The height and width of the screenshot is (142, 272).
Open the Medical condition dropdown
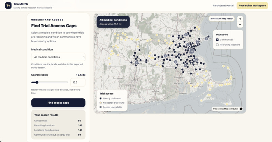[58, 57]
